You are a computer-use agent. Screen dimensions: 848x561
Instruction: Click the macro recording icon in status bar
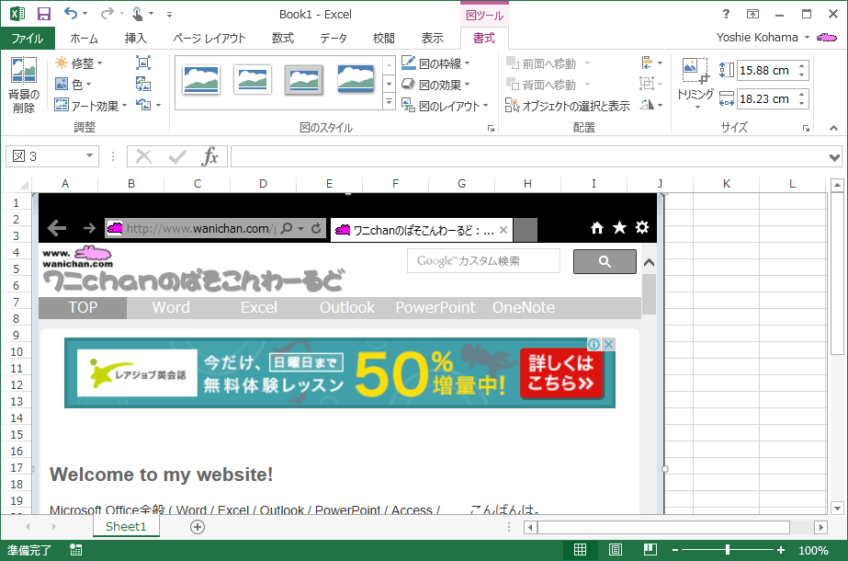pyautogui.click(x=75, y=550)
